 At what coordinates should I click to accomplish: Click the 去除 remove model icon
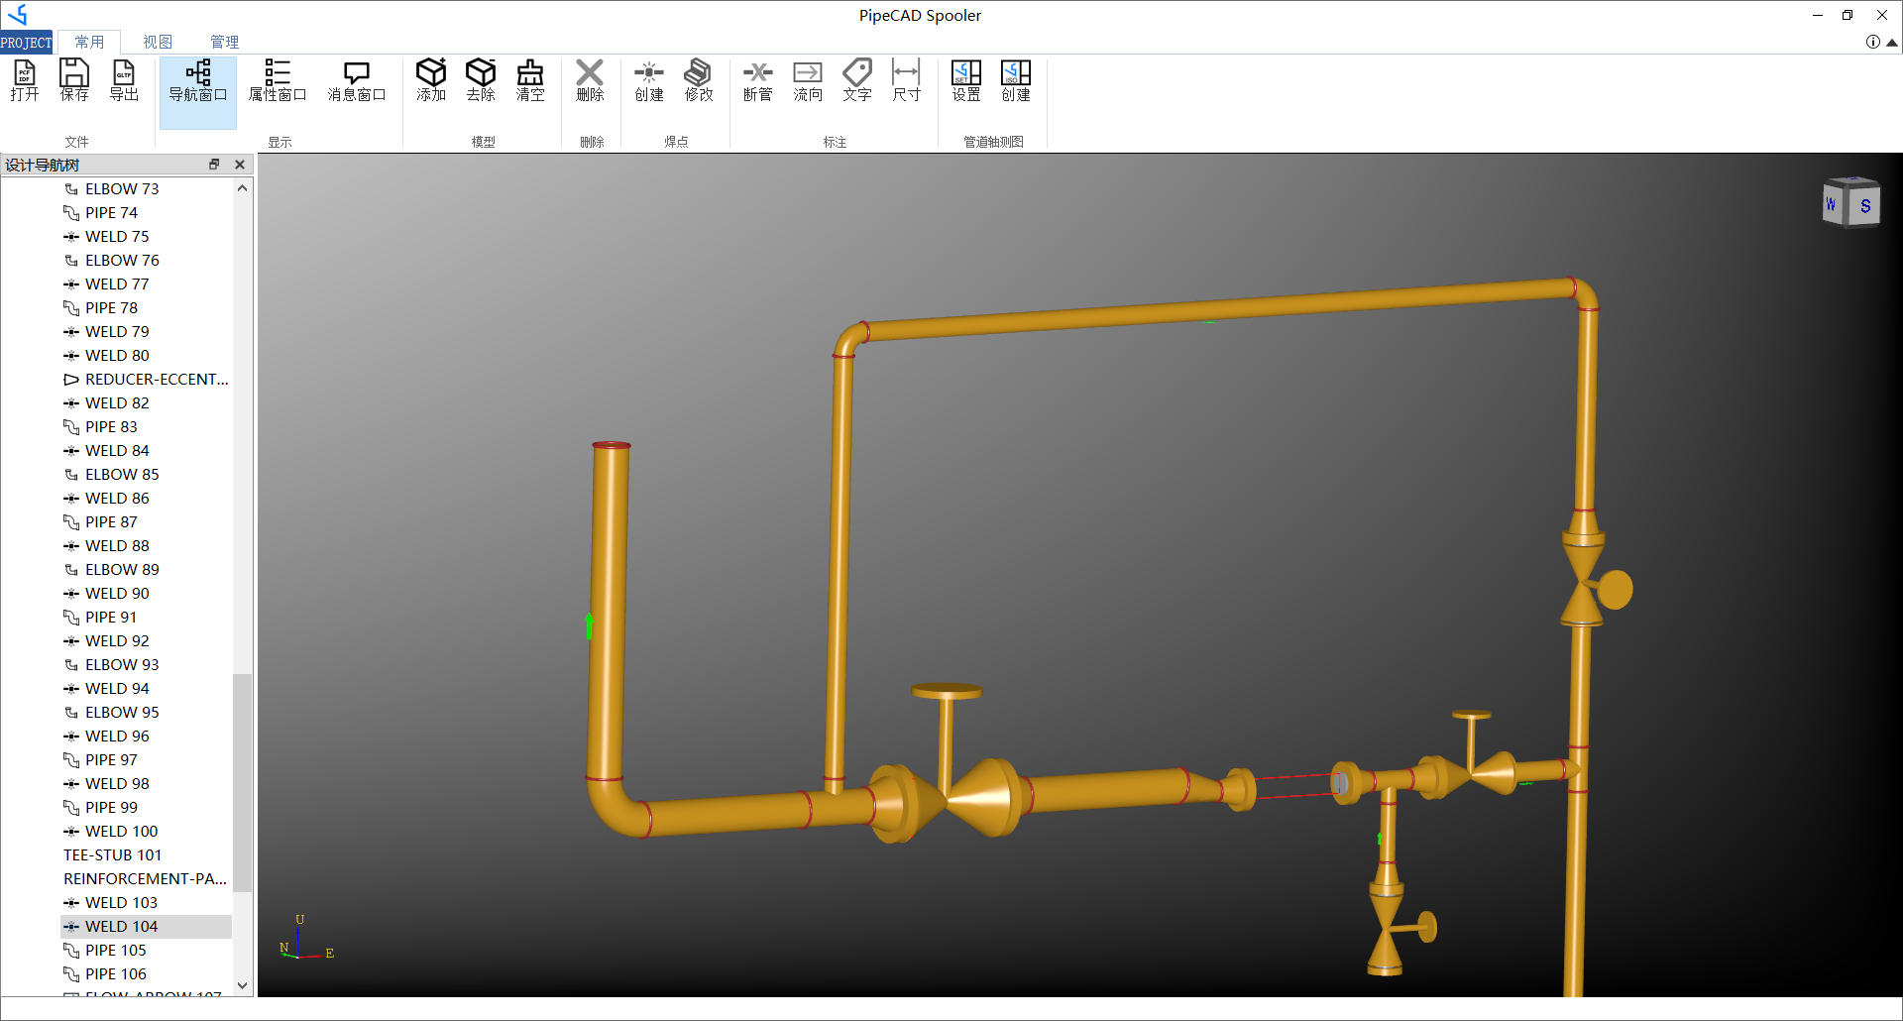click(481, 80)
